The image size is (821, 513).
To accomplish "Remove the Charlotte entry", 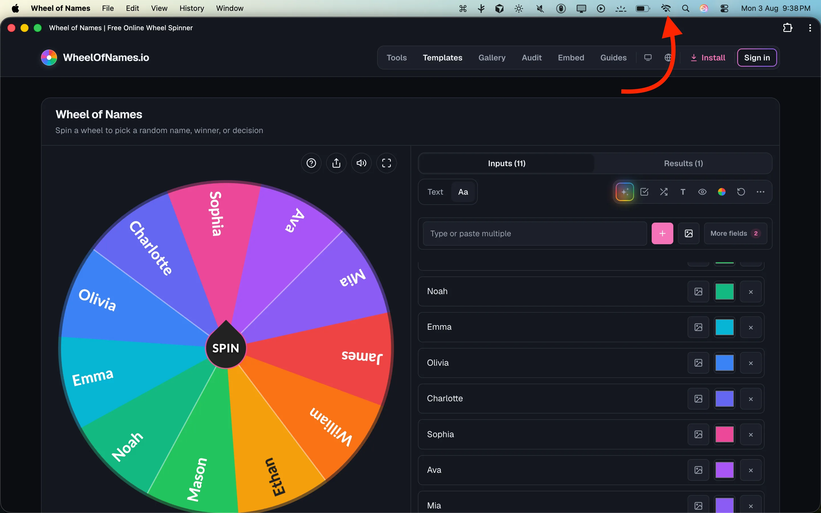I will 750,399.
